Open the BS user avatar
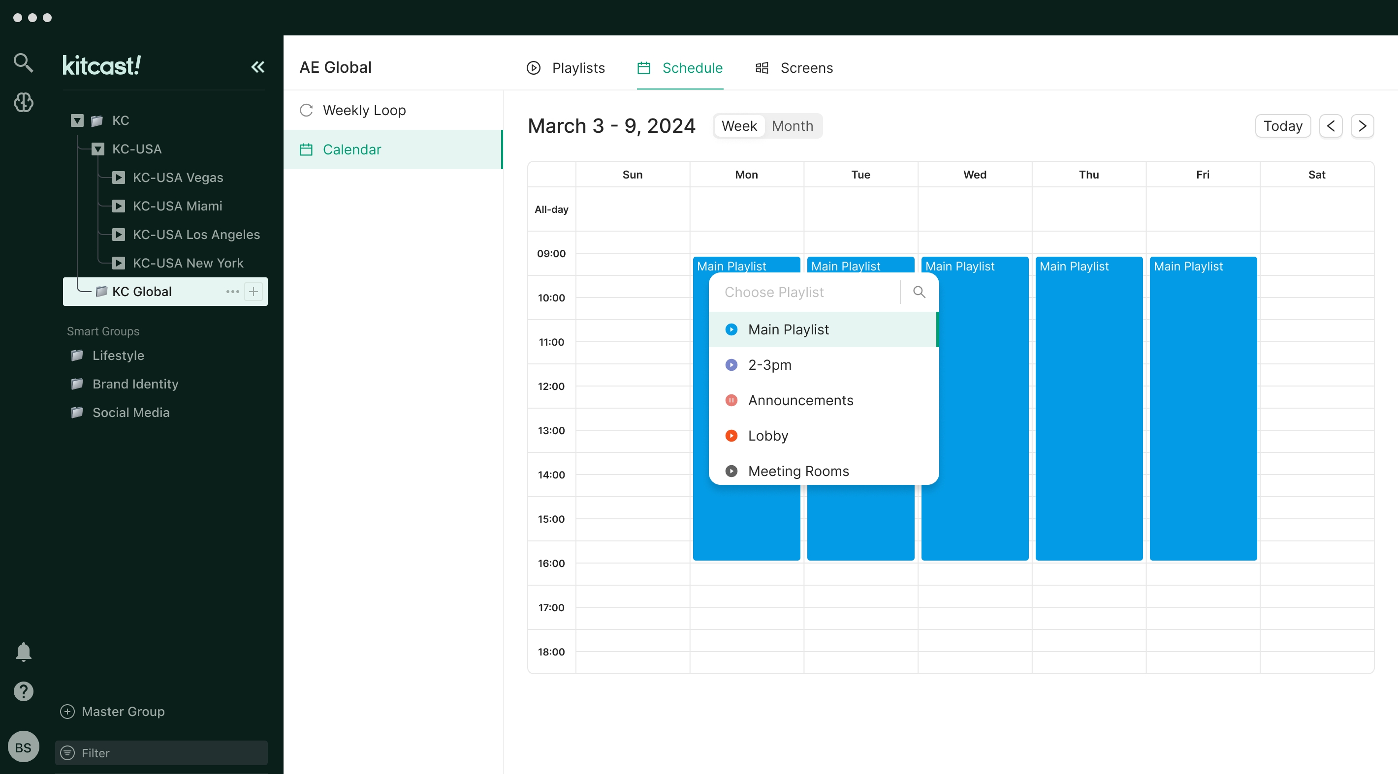Viewport: 1398px width, 774px height. click(x=23, y=747)
